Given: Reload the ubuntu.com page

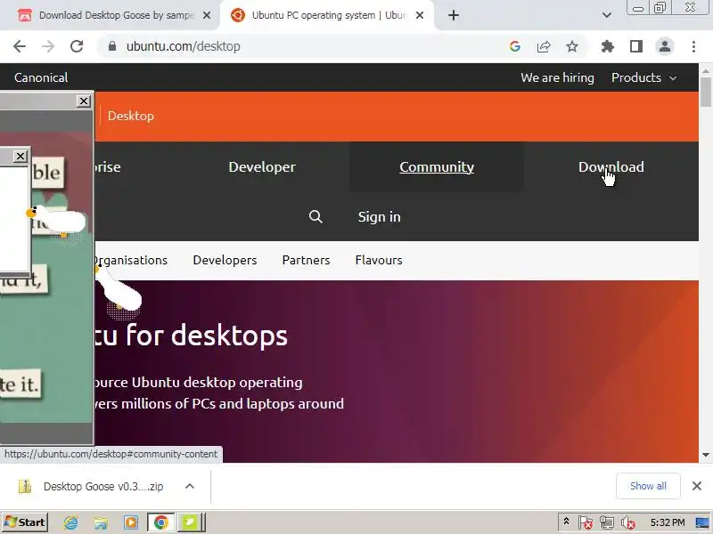Looking at the screenshot, I should pyautogui.click(x=77, y=46).
